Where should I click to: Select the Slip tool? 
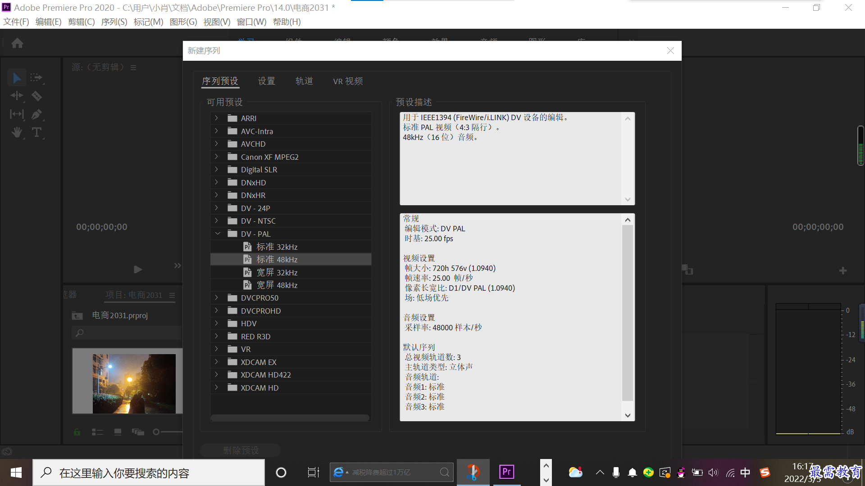click(x=17, y=114)
